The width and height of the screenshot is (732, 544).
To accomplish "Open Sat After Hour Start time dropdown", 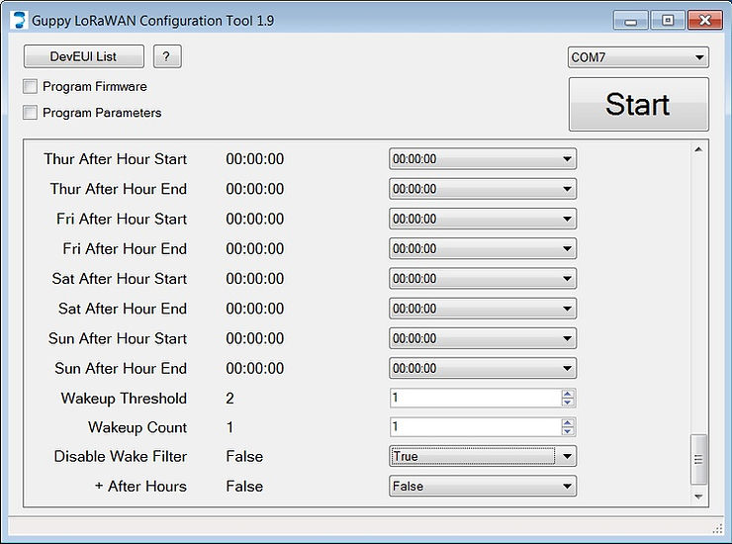I will (x=483, y=278).
